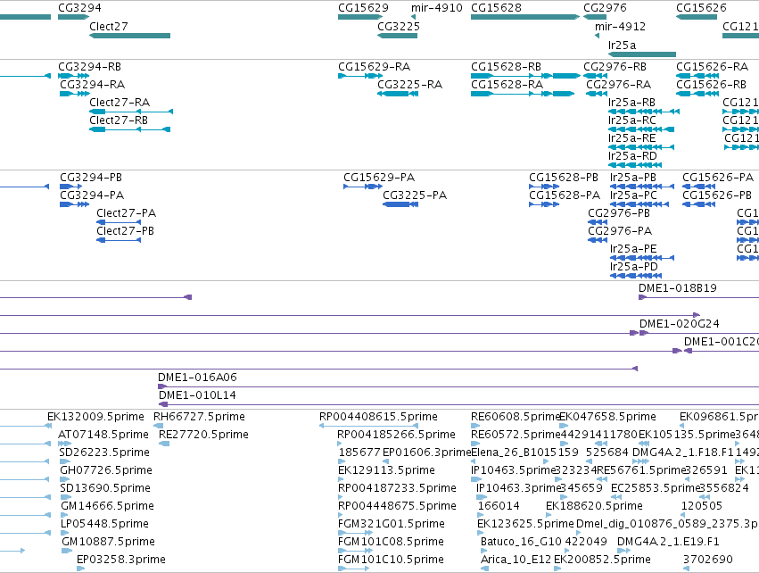Viewport: 759px width, 573px height.
Task: Select EST RP004408615.5prime
Action: pos(378,417)
